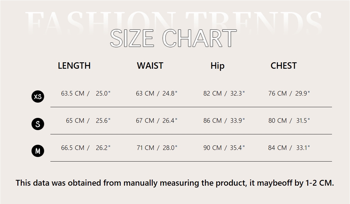Click S waist value 67 CM
The height and width of the screenshot is (204, 350).
(145, 121)
